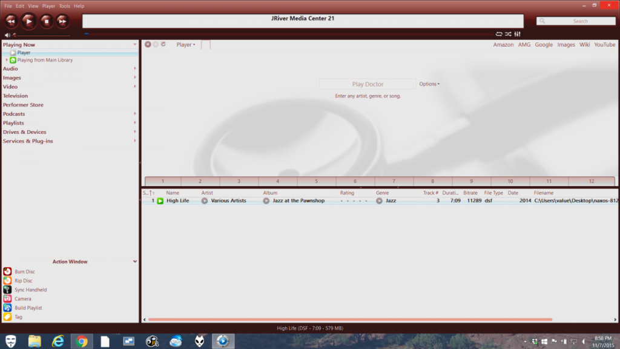Open Chrome from the taskbar
Viewport: 620px width, 349px height.
pyautogui.click(x=82, y=341)
